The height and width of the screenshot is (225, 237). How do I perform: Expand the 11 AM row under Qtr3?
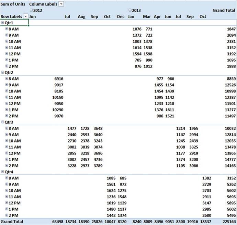tap(7, 147)
